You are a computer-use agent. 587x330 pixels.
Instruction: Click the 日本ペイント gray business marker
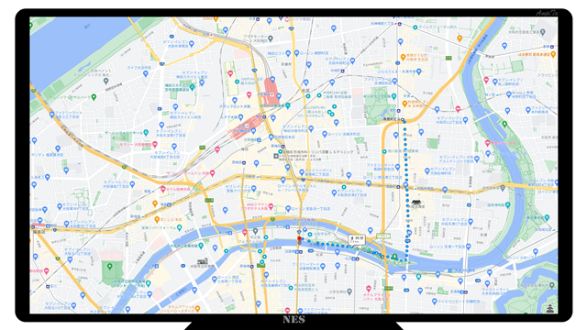click(106, 81)
